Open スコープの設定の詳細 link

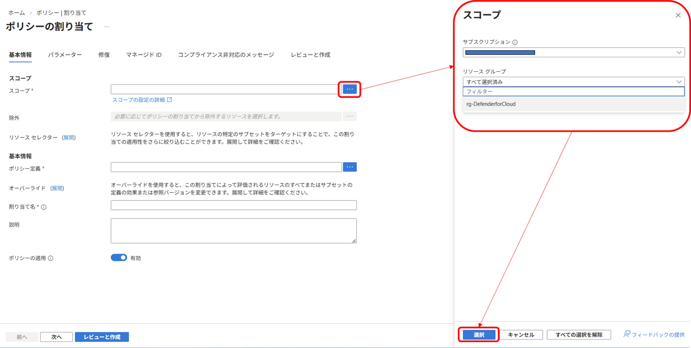coord(139,100)
